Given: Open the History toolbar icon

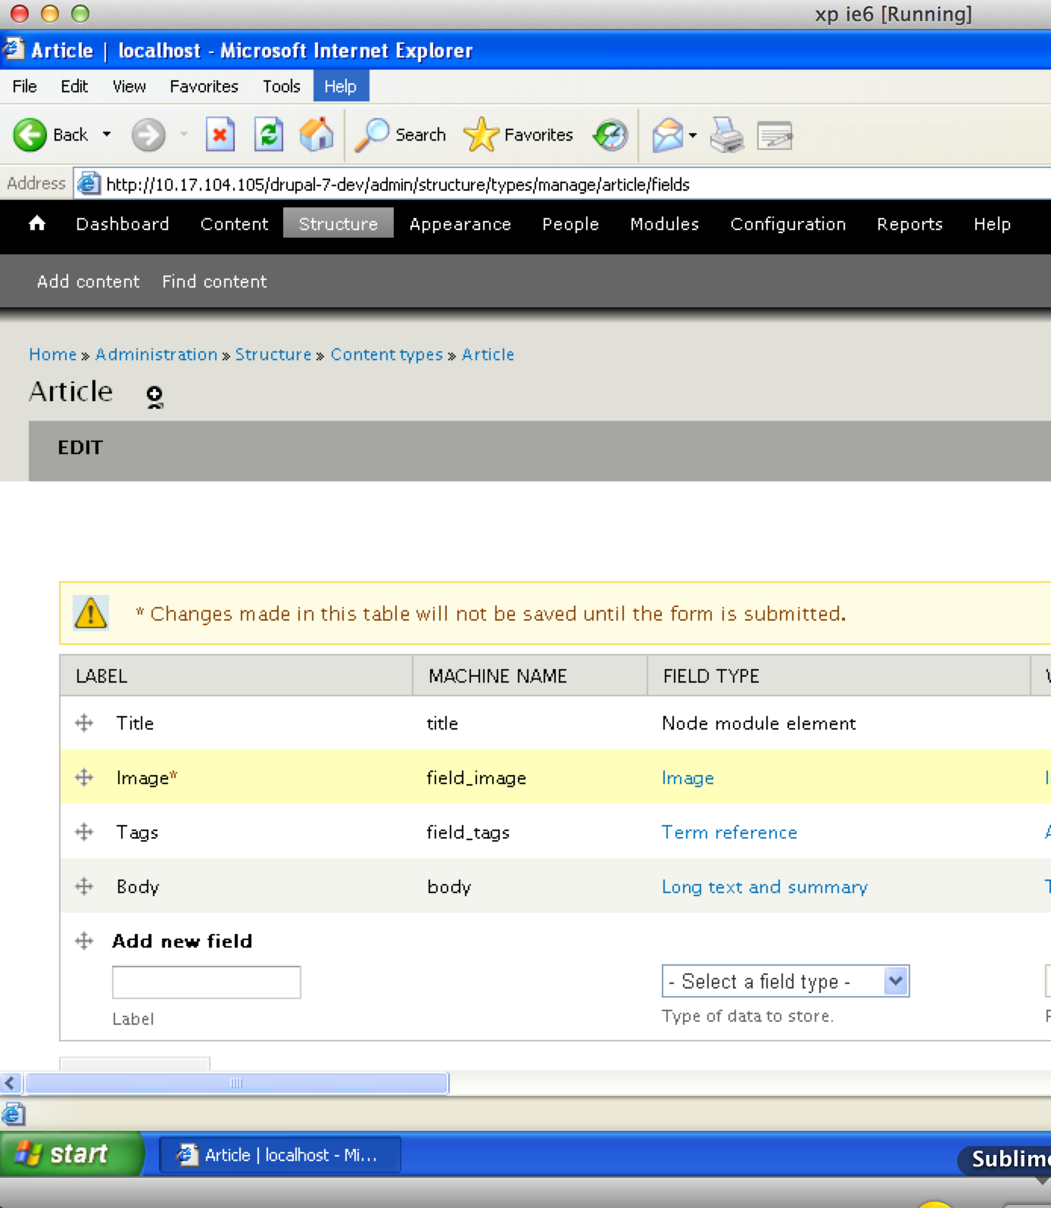Looking at the screenshot, I should [x=611, y=135].
